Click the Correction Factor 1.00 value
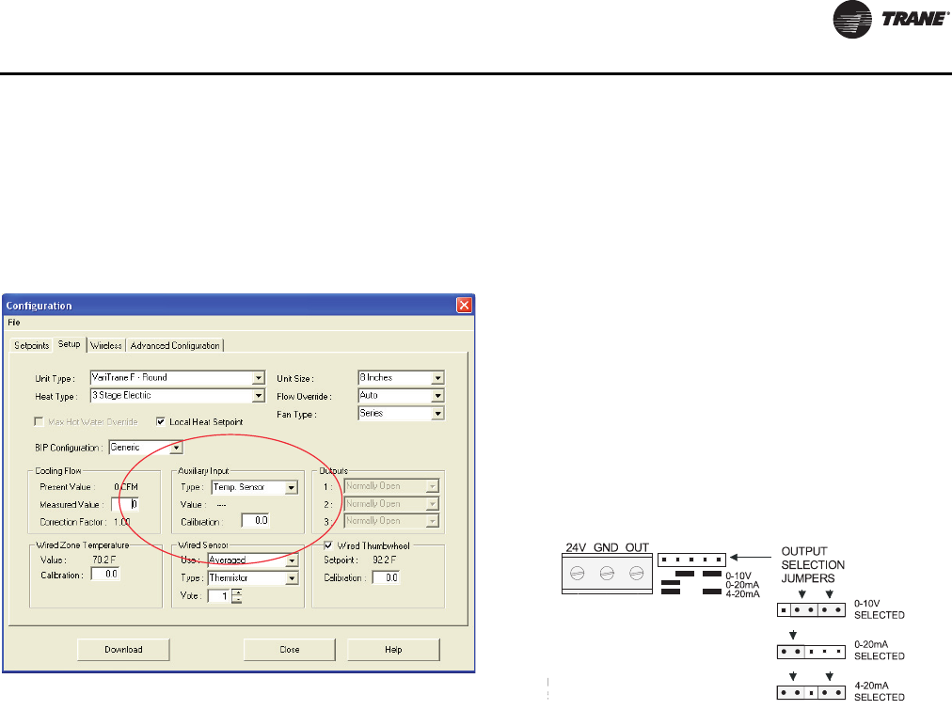 click(122, 522)
